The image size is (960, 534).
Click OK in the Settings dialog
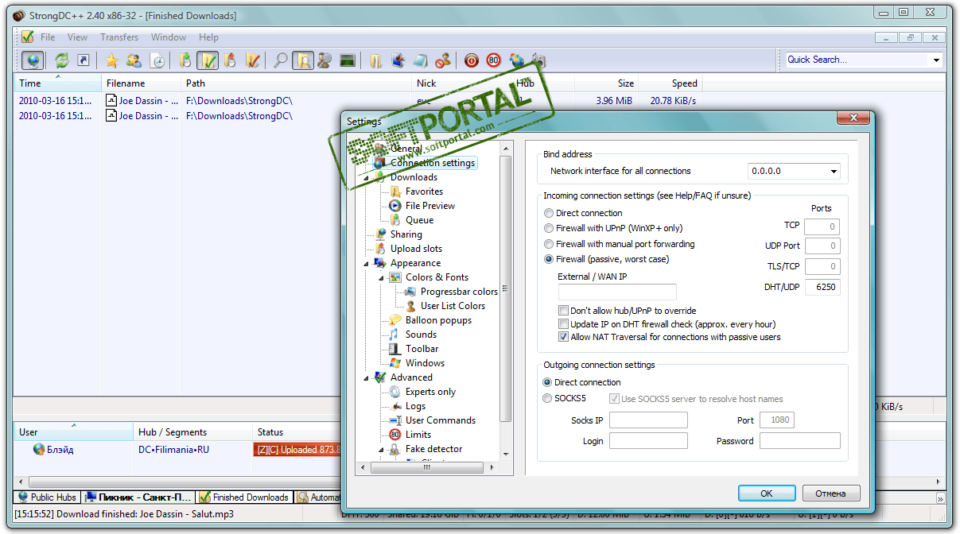tap(767, 493)
